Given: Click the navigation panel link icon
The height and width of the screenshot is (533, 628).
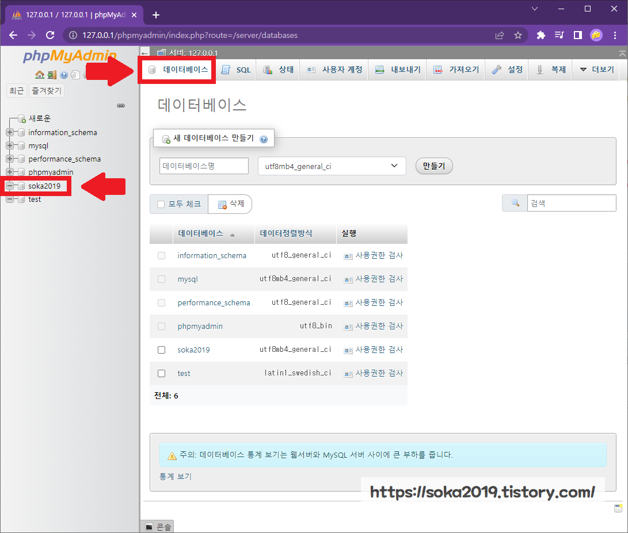Looking at the screenshot, I should pyautogui.click(x=120, y=106).
